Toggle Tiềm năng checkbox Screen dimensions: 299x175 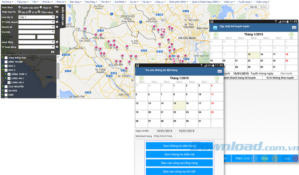point(39,12)
